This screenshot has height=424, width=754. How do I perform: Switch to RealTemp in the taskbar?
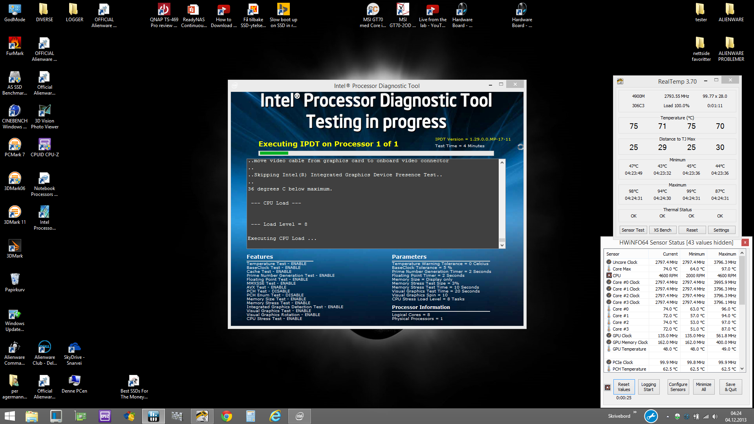click(x=202, y=416)
